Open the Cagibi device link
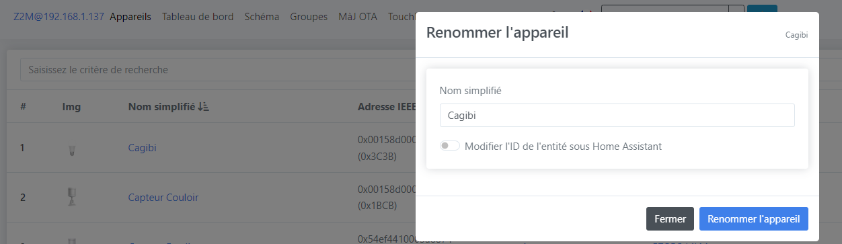Screen dimensions: 842x244 point(142,148)
